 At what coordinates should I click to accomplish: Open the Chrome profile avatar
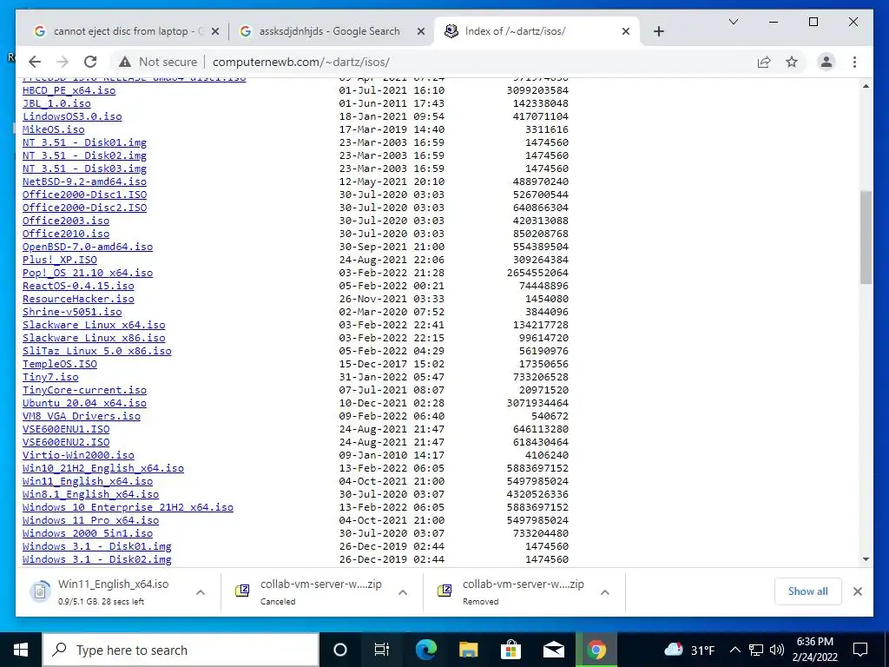pos(826,62)
